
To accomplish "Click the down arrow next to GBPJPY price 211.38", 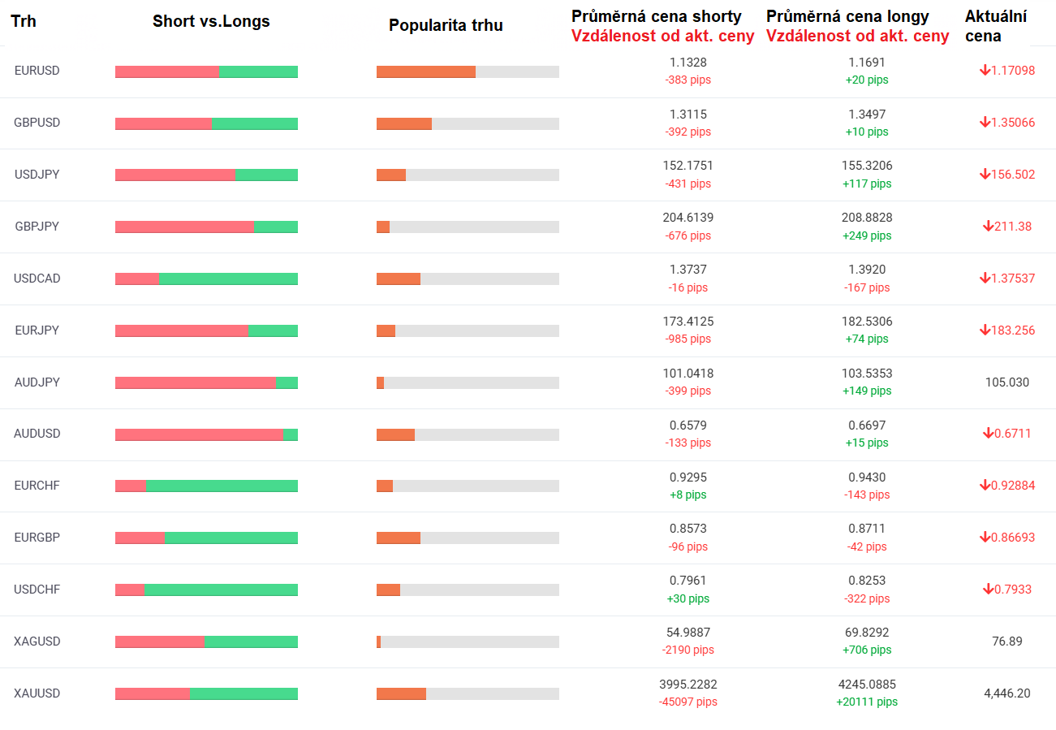I will [988, 227].
